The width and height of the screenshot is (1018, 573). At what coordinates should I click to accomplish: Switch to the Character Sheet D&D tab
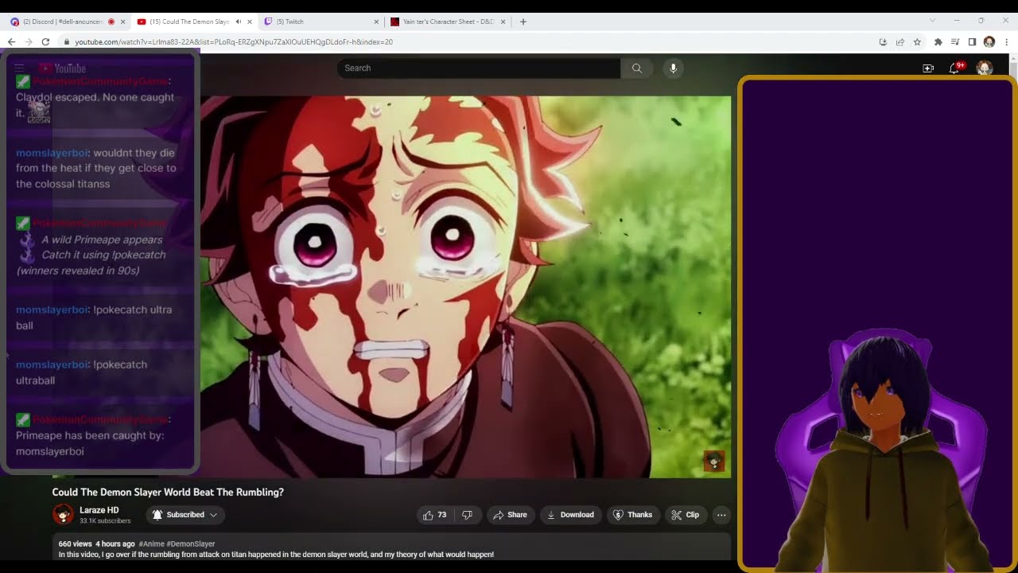tap(447, 21)
